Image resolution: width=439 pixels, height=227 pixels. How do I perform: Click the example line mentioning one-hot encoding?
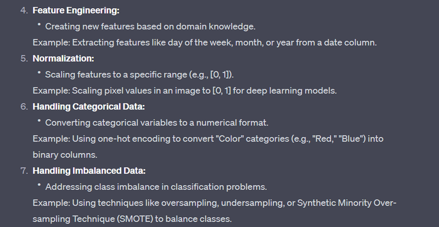(206, 138)
